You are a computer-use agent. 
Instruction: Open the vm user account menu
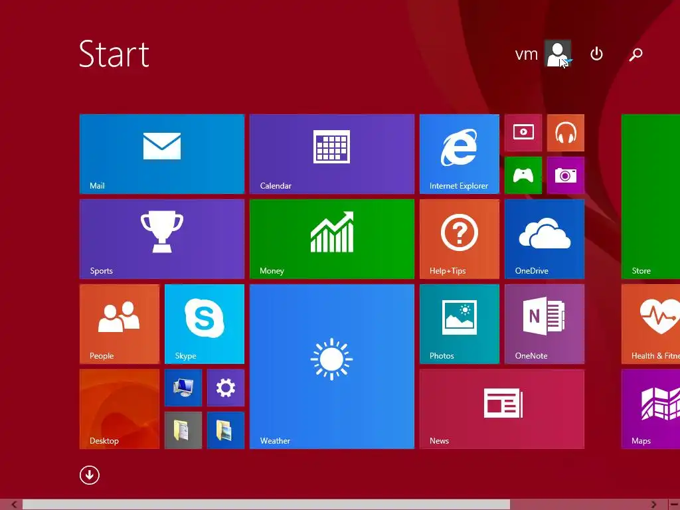543,54
